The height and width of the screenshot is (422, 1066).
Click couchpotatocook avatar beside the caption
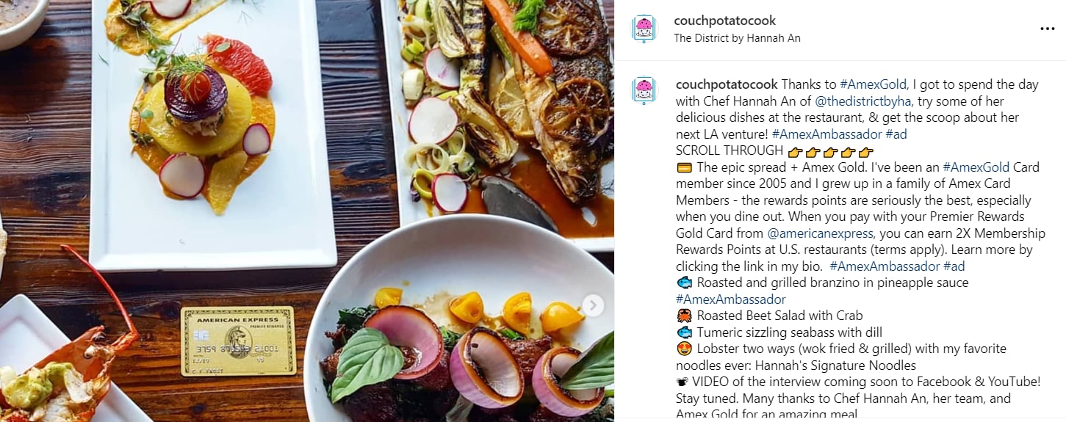pos(644,90)
